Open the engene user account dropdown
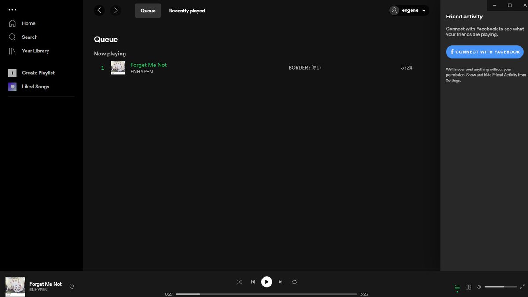 [409, 11]
